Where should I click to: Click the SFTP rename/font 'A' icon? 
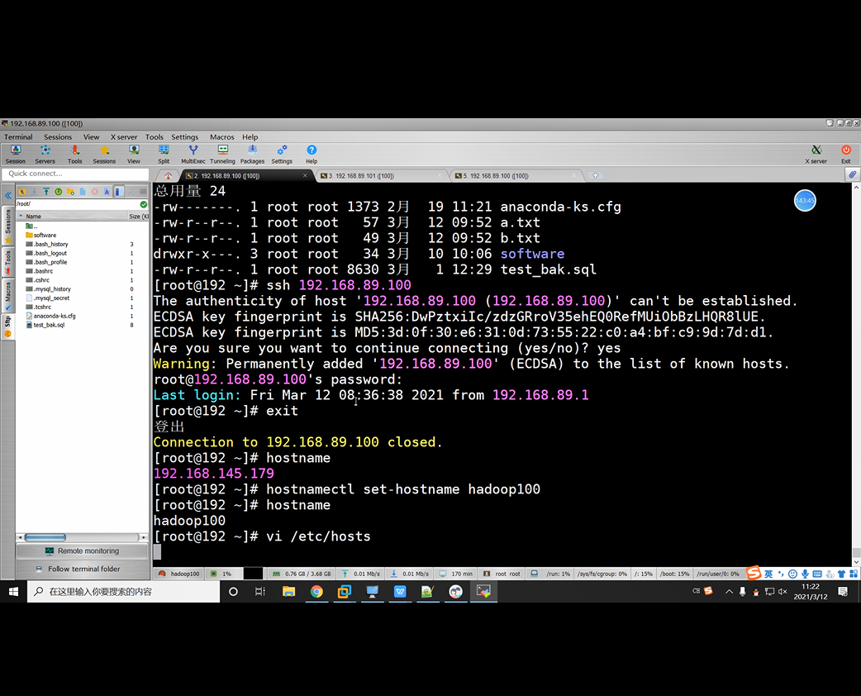(107, 192)
